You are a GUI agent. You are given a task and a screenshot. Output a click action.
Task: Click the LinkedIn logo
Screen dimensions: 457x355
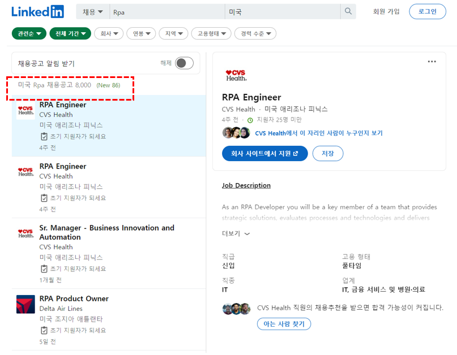point(37,12)
